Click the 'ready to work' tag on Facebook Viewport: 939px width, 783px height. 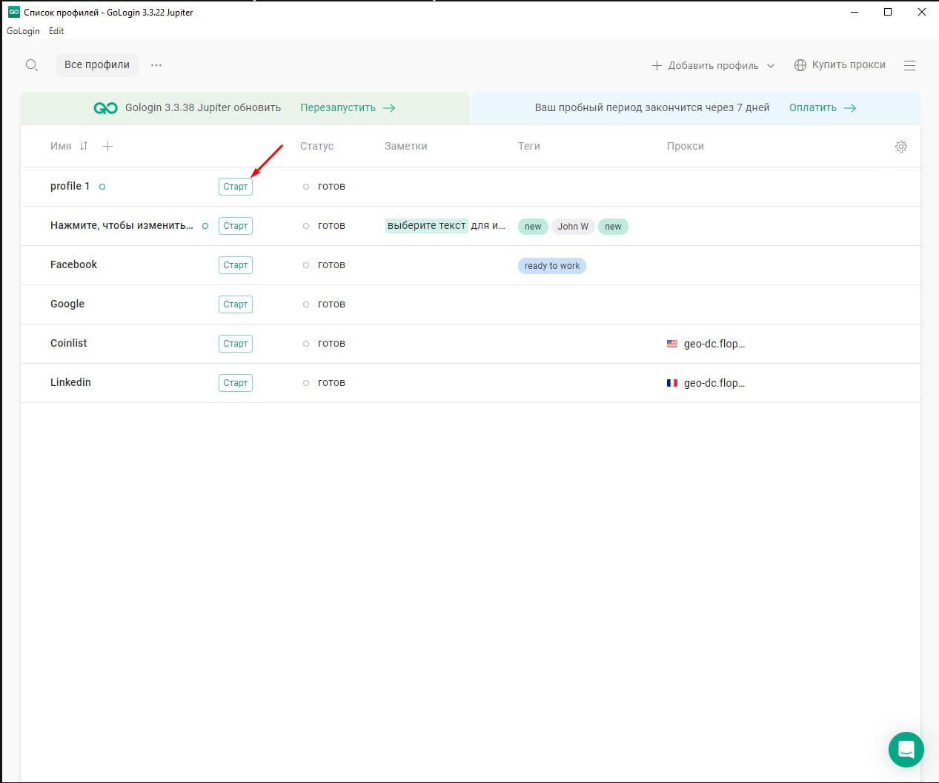tap(552, 266)
